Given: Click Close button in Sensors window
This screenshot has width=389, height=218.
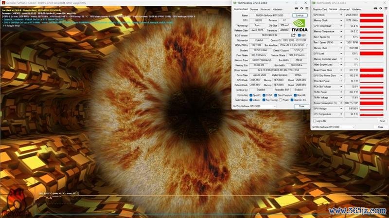Looking at the screenshot, I should coord(380,127).
